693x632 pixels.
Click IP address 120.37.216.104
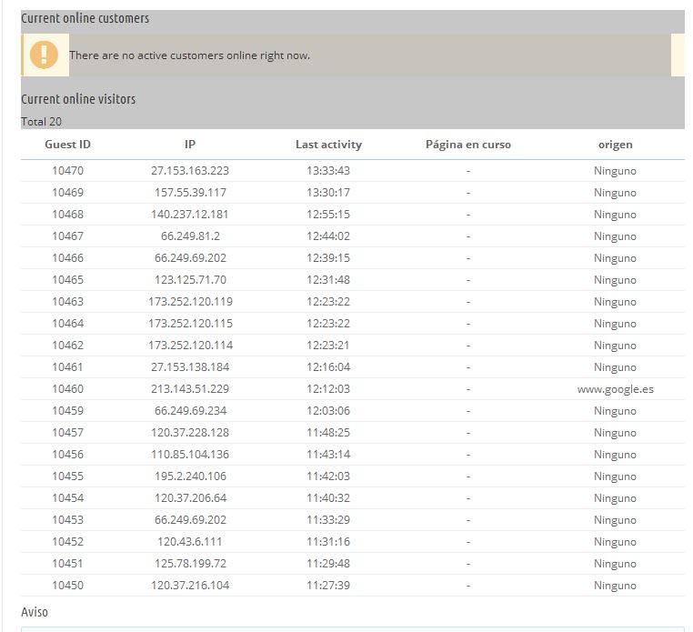190,585
